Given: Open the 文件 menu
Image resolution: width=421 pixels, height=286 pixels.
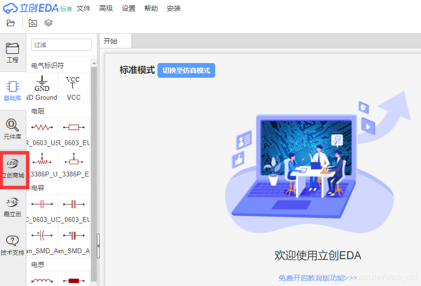Looking at the screenshot, I should pyautogui.click(x=84, y=8).
